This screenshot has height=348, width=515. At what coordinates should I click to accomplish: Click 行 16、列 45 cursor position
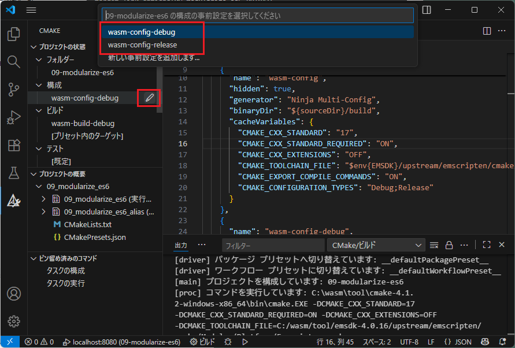[x=335, y=342]
